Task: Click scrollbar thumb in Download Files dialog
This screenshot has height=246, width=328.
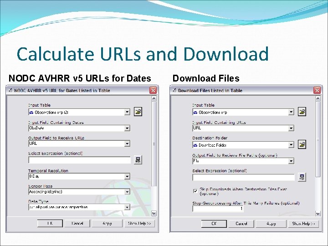Action: (318, 139)
